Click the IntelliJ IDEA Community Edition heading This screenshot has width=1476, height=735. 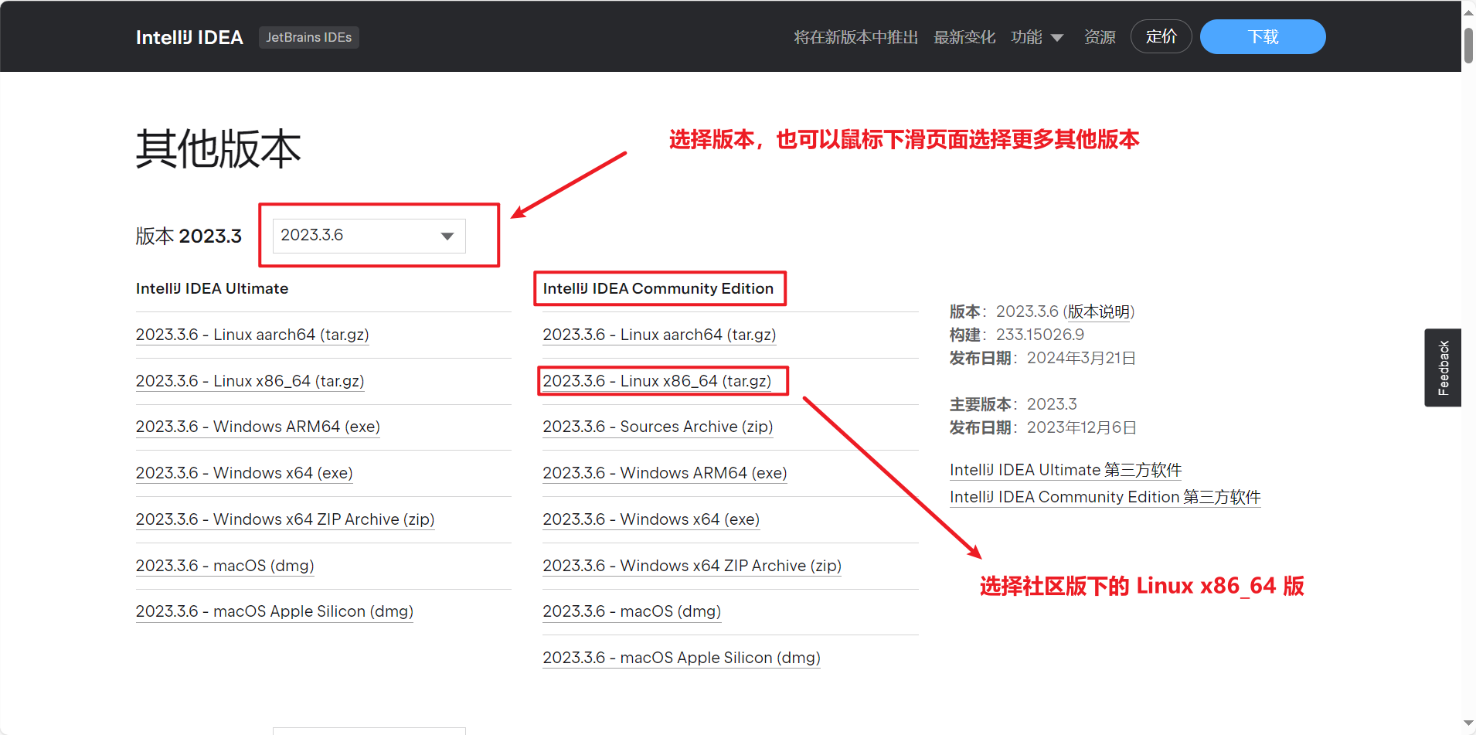pos(658,288)
